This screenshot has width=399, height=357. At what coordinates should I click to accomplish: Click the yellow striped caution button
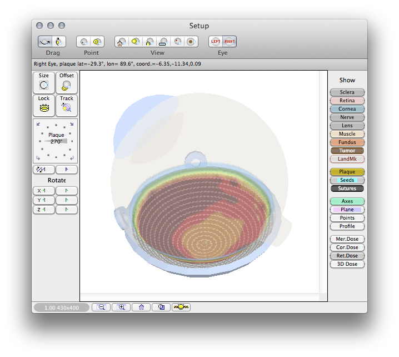point(181,307)
